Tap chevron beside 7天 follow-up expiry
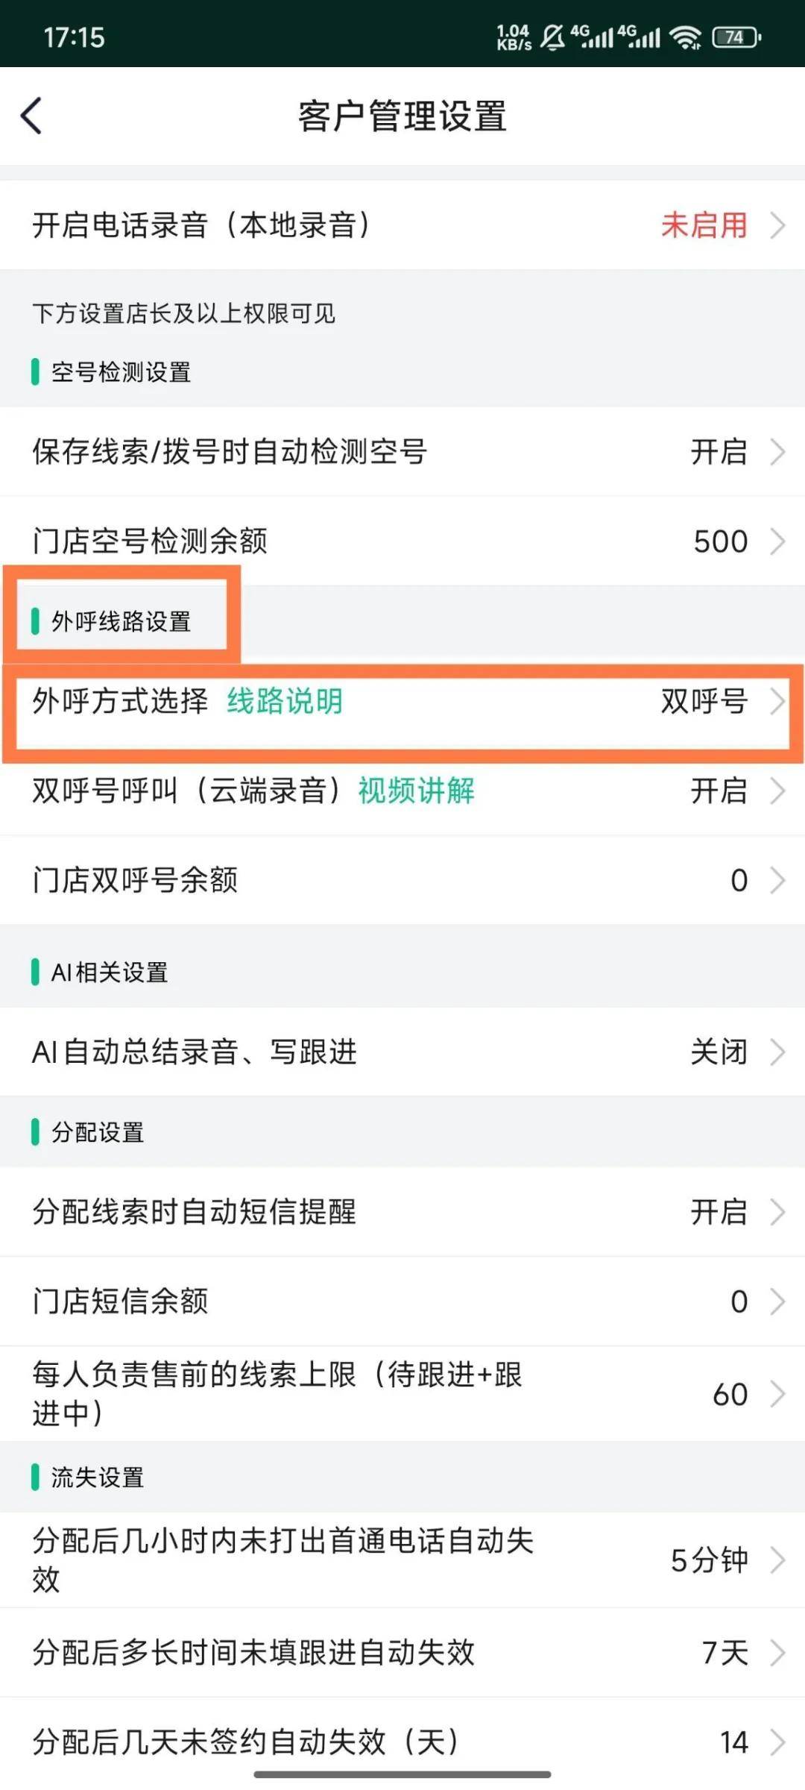Image resolution: width=805 pixels, height=1790 pixels. click(x=777, y=1653)
